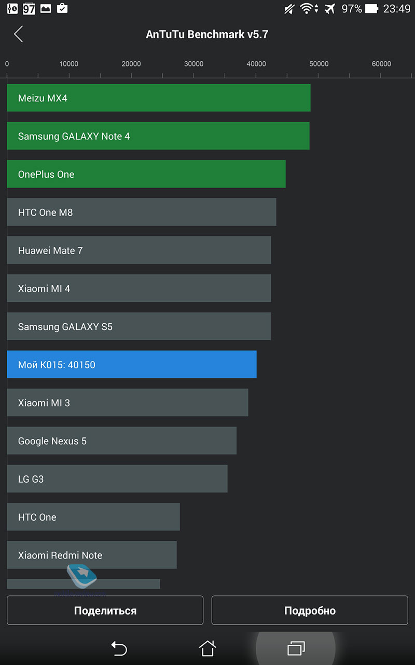Tap the Google Nexus 5 bar
The image size is (415, 665).
pyautogui.click(x=122, y=441)
